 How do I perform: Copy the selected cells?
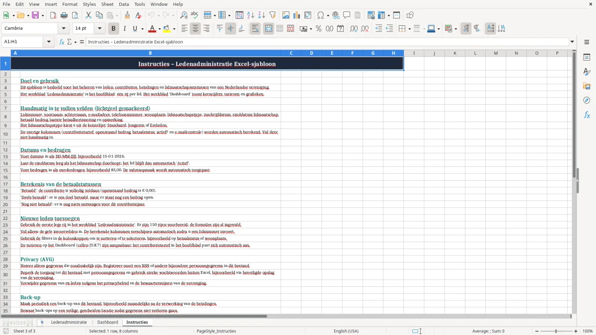click(99, 15)
